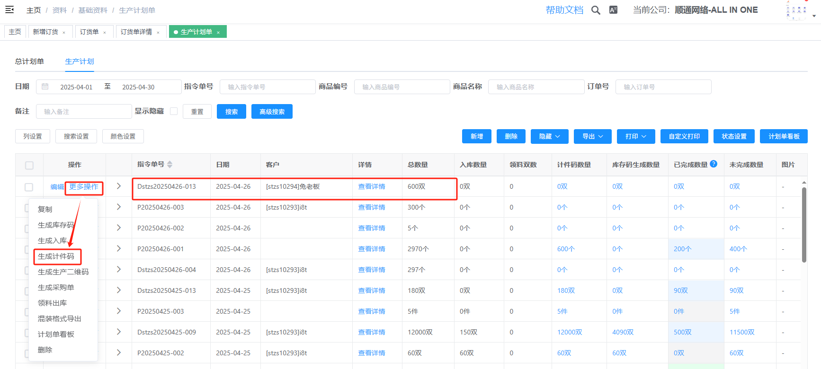Click the help question mark beside 已完成数量

click(x=714, y=164)
